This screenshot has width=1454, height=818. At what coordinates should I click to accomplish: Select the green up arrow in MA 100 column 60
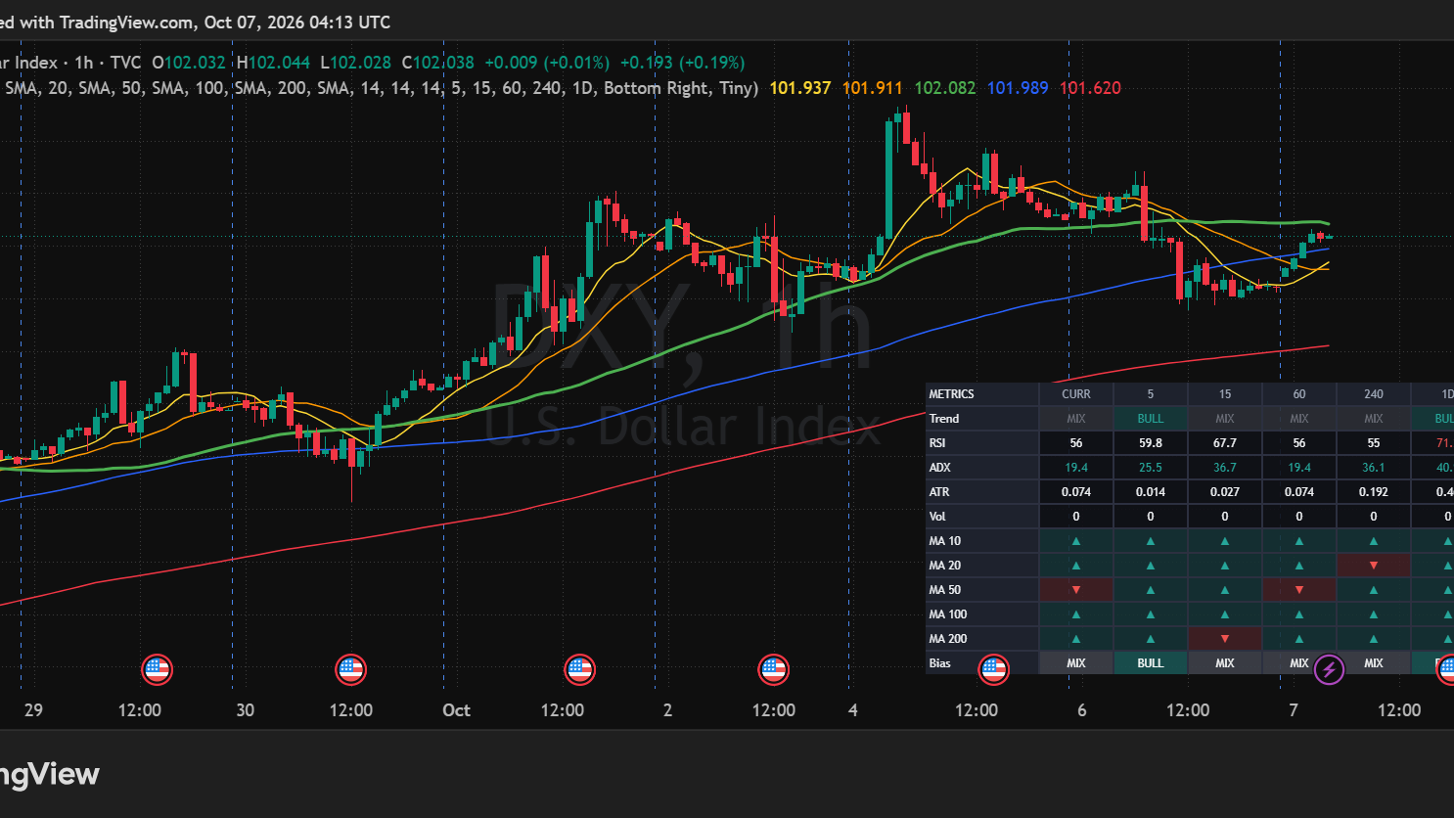tap(1299, 614)
